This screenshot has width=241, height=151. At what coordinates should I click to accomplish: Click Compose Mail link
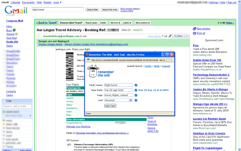(15, 21)
